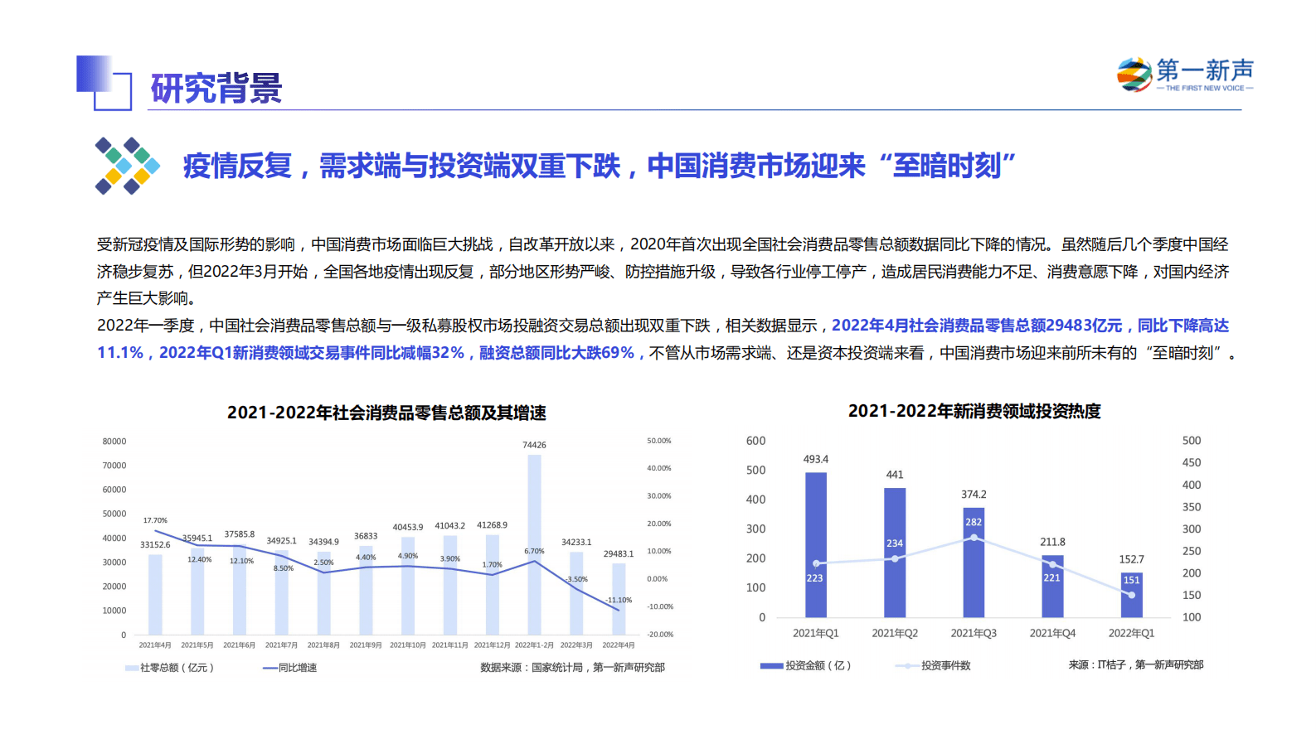This screenshot has width=1316, height=739.
Task: Click the 2021年10月 axis label
Action: 408,645
